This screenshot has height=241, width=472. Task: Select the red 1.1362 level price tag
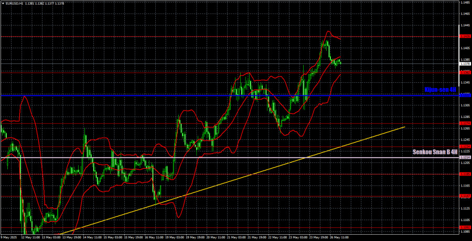coord(464,72)
